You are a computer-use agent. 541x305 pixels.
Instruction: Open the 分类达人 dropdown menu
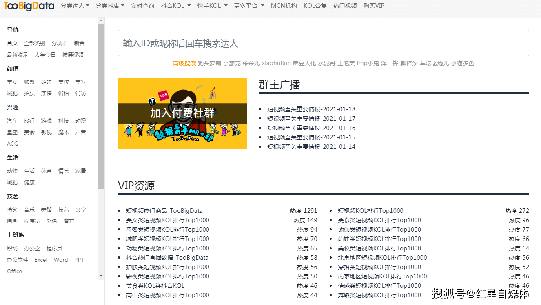pyautogui.click(x=75, y=6)
